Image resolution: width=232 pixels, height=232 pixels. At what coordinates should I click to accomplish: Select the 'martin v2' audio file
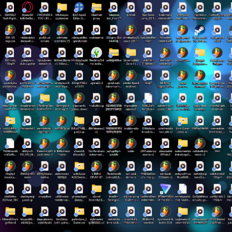click(148, 143)
